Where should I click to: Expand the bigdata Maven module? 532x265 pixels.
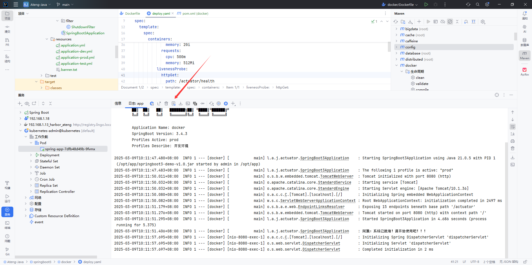[x=397, y=29]
